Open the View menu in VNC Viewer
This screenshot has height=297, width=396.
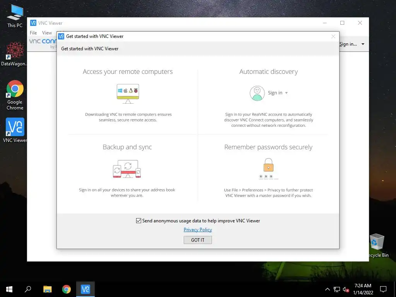pyautogui.click(x=47, y=33)
